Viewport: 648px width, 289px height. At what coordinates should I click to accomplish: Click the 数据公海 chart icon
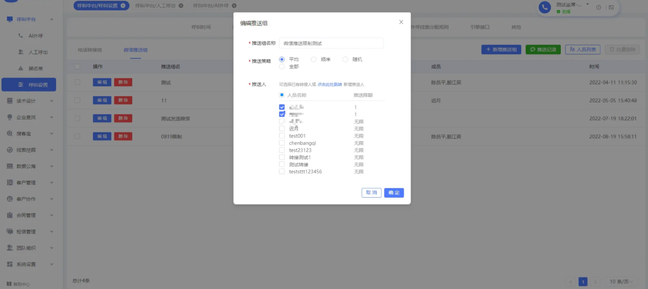tap(10, 166)
